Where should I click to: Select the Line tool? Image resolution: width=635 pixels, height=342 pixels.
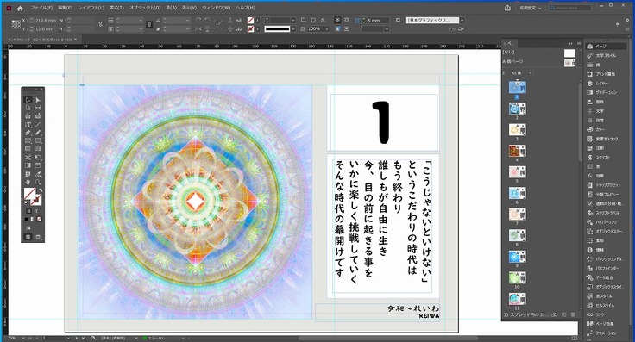38,125
